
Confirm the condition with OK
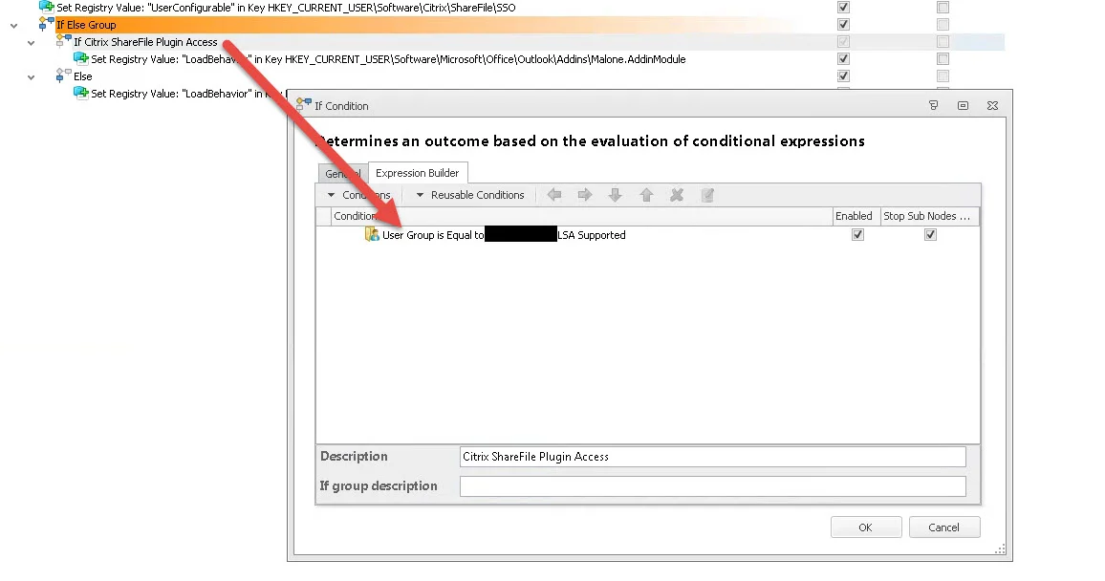pos(865,527)
